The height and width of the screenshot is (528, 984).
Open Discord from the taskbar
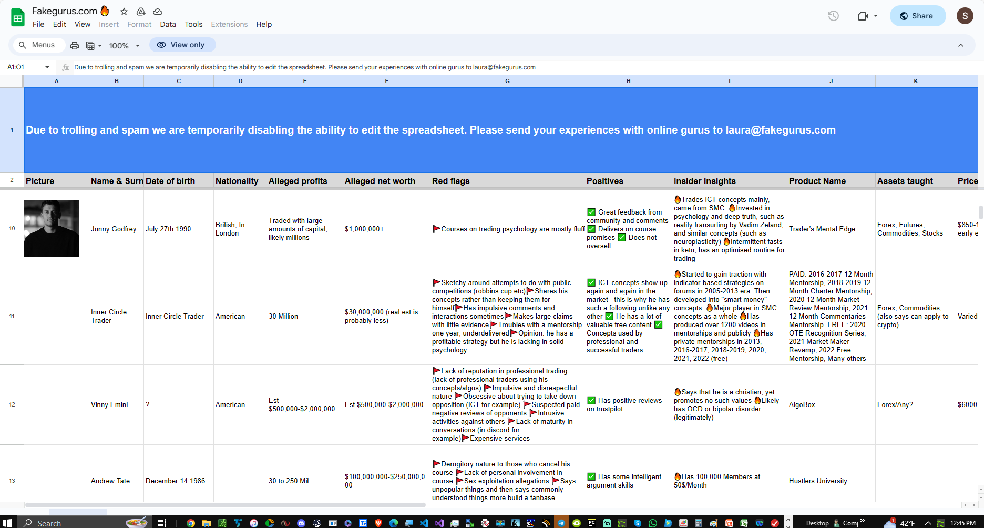pyautogui.click(x=301, y=523)
